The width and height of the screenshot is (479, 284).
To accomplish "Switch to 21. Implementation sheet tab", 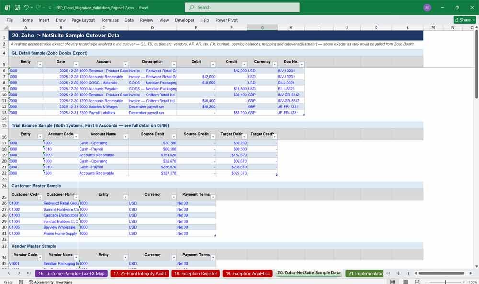I will (365, 273).
